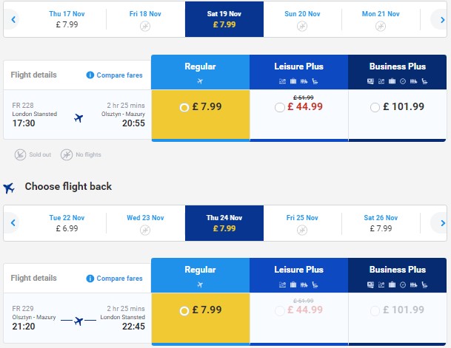This screenshot has width=451, height=348.
Task: Choose Thu 17 Nov outbound date tab
Action: (x=67, y=19)
